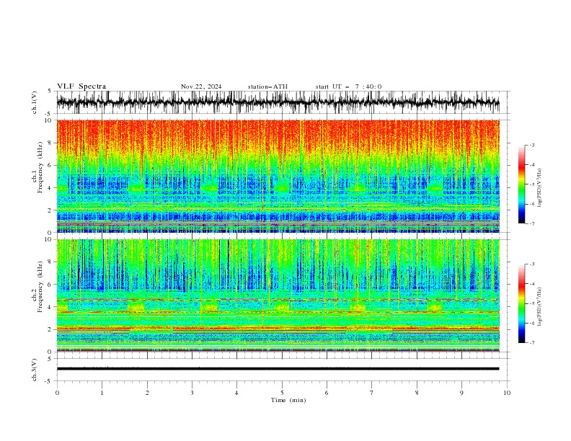Click the ch.2 spectrogram panel
The height and width of the screenshot is (441, 571).
[x=278, y=295]
